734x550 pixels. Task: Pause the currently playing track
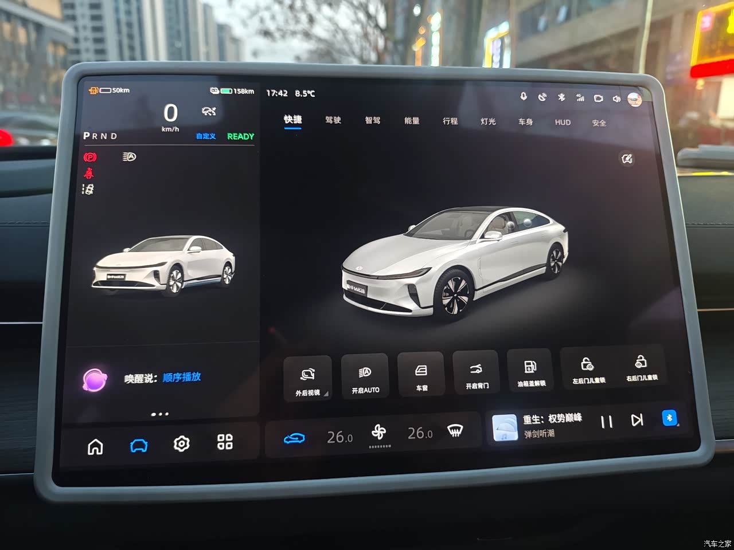coord(606,422)
